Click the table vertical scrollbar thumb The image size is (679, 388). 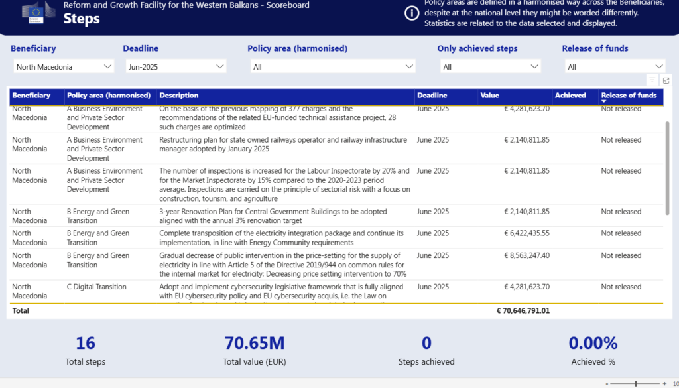coord(667,168)
